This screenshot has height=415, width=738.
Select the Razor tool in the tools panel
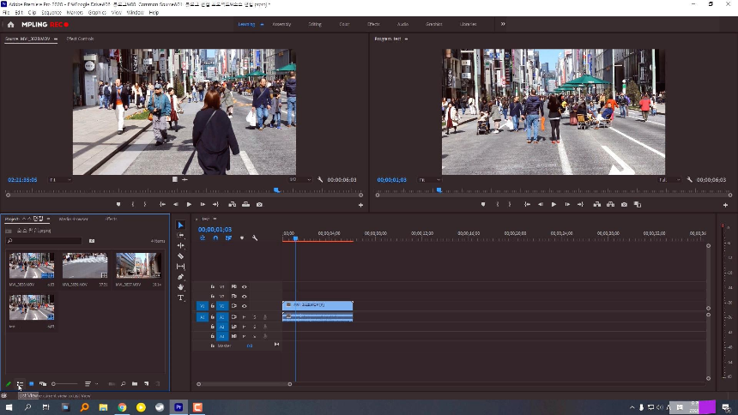[x=180, y=256]
